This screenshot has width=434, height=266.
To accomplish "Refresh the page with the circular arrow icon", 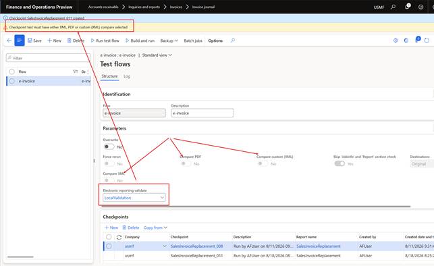I will point(427,41).
